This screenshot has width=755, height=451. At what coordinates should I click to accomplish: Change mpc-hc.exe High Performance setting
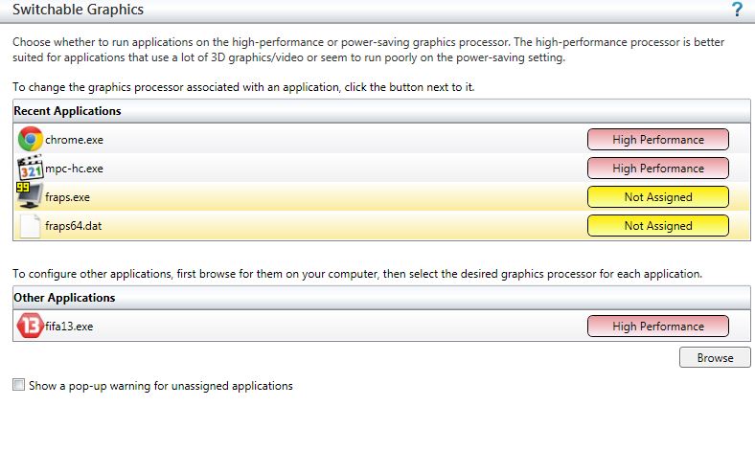(657, 169)
